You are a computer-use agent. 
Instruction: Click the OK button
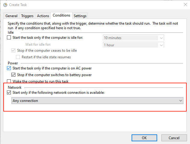pos(144,138)
